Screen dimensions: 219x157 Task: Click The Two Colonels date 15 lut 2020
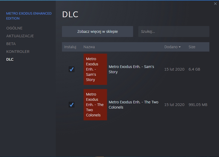point(174,105)
